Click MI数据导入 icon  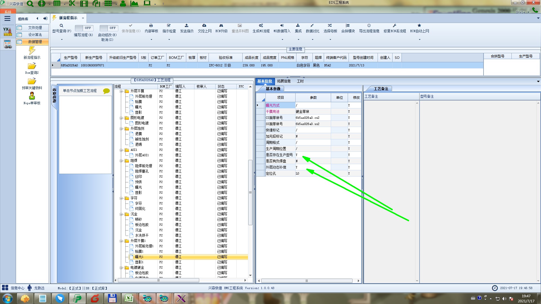pyautogui.click(x=282, y=26)
